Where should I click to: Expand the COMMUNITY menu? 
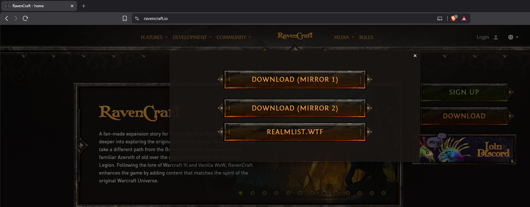tap(234, 37)
